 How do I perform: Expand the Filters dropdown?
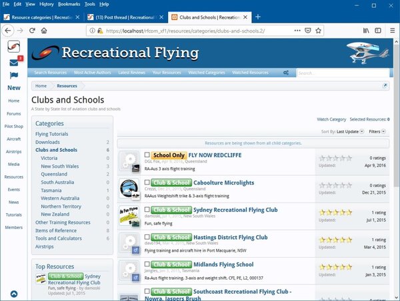(377, 132)
